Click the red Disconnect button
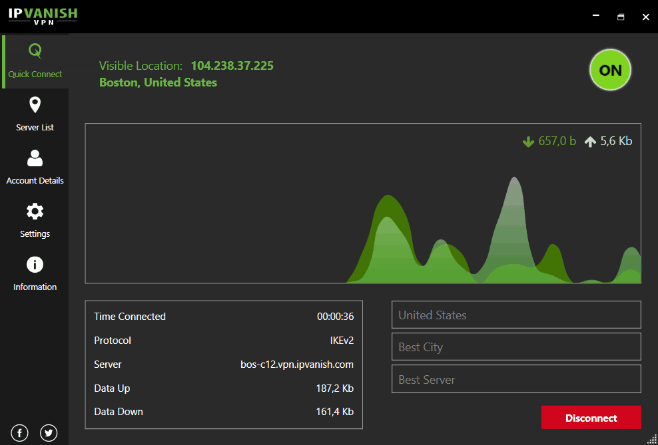The image size is (658, 445). [591, 417]
